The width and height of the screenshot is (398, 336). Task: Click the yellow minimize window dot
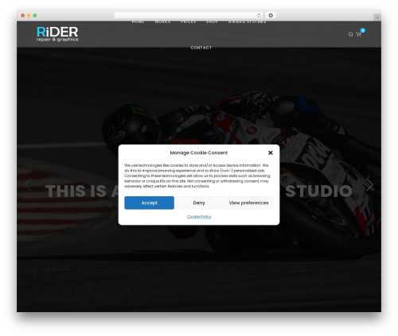pyautogui.click(x=29, y=16)
